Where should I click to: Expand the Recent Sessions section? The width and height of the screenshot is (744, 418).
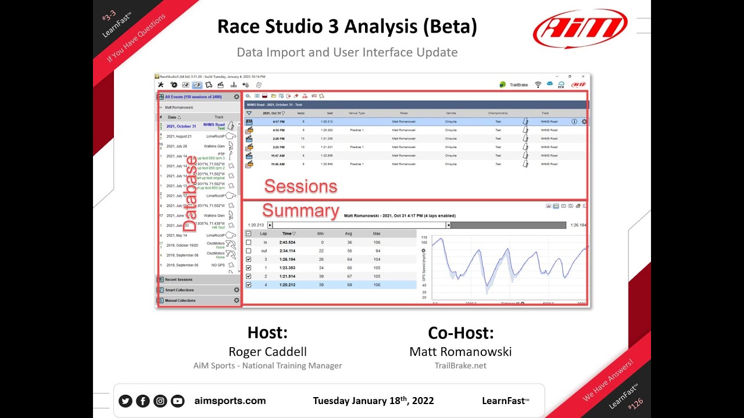[x=198, y=279]
